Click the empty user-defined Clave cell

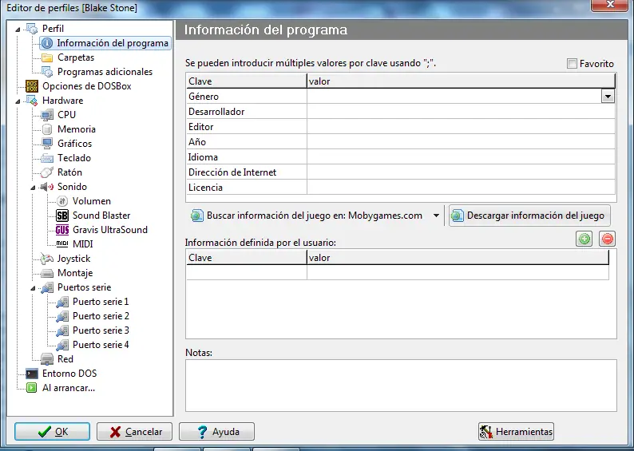click(x=247, y=273)
